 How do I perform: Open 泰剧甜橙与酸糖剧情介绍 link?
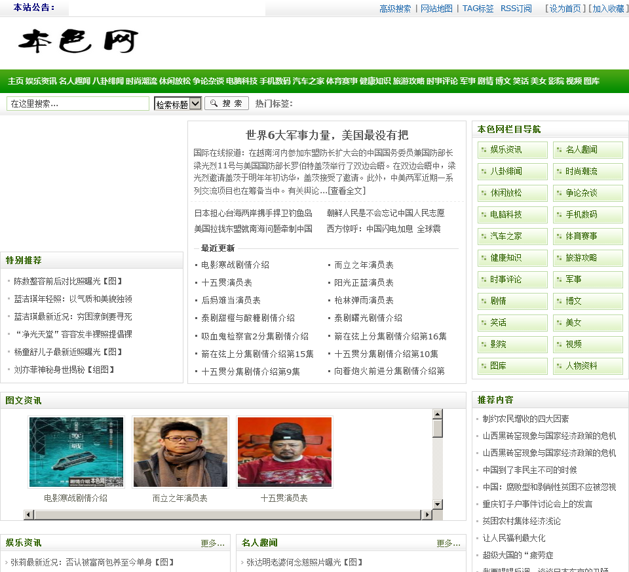tap(248, 318)
